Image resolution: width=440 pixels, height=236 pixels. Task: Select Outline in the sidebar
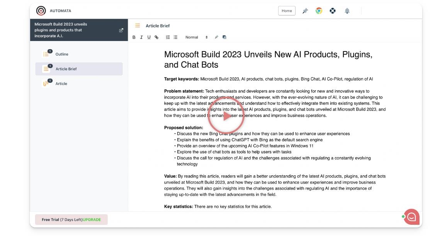[79, 54]
